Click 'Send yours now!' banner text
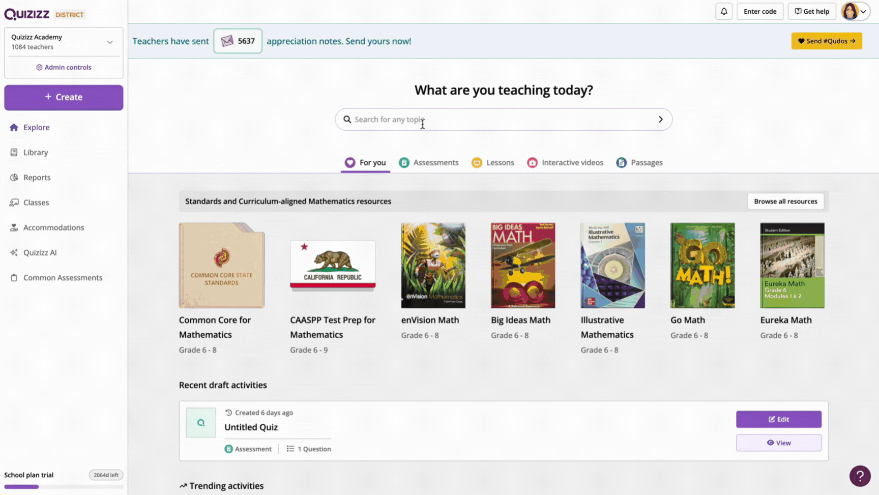 coord(378,41)
